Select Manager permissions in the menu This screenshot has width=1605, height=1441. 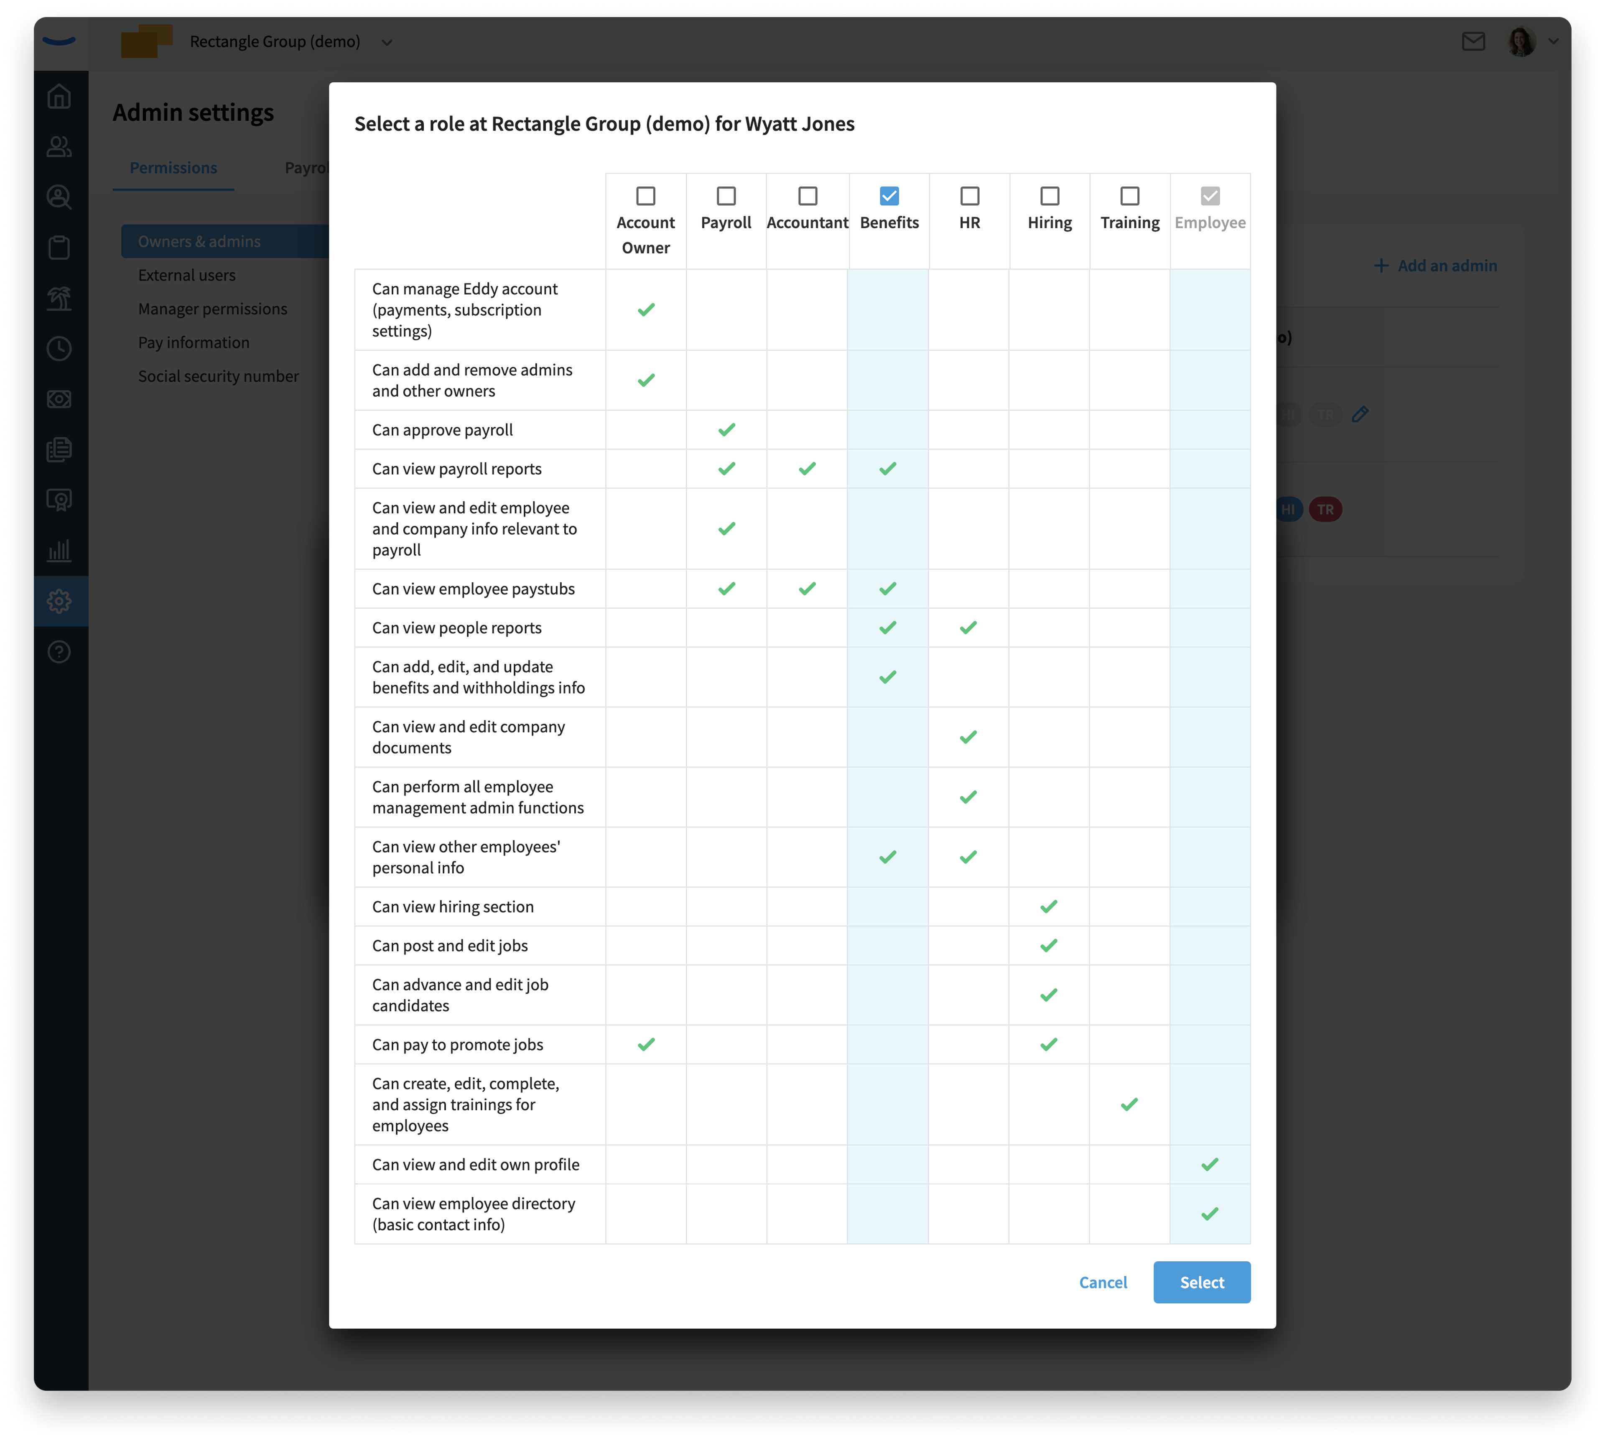pyautogui.click(x=213, y=309)
